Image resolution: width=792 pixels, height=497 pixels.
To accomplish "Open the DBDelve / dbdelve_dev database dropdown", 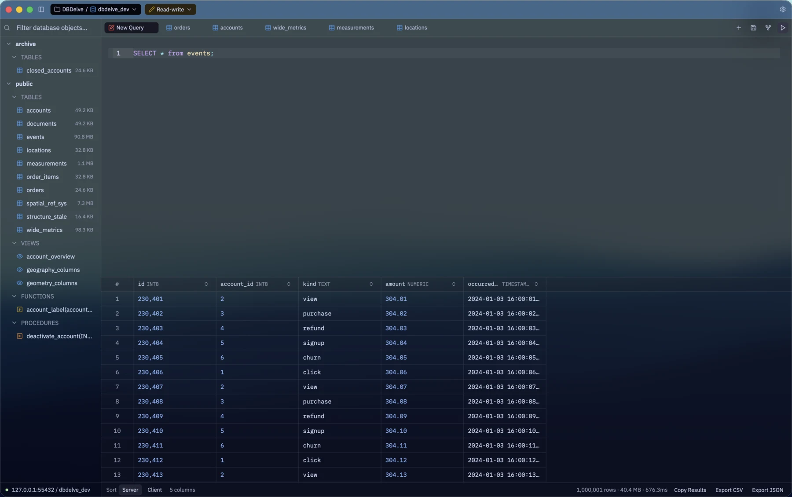I will coord(95,9).
